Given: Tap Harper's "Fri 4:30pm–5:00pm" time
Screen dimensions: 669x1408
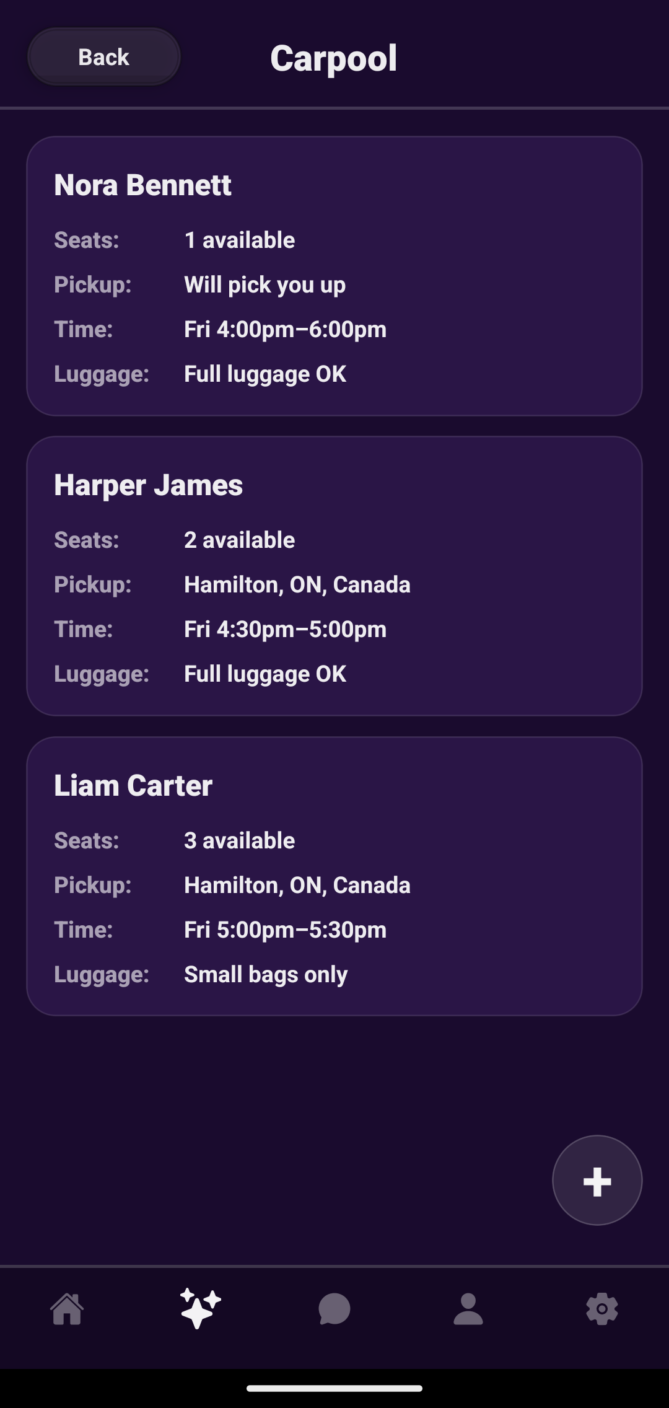Looking at the screenshot, I should pyautogui.click(x=285, y=630).
